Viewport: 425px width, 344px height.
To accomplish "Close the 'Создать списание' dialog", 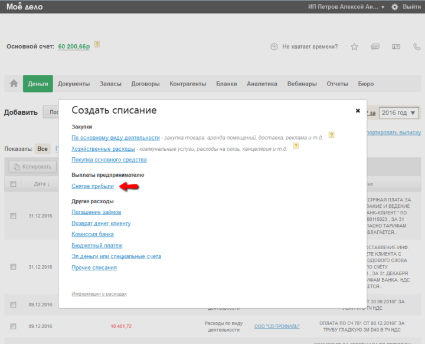I will (358, 111).
